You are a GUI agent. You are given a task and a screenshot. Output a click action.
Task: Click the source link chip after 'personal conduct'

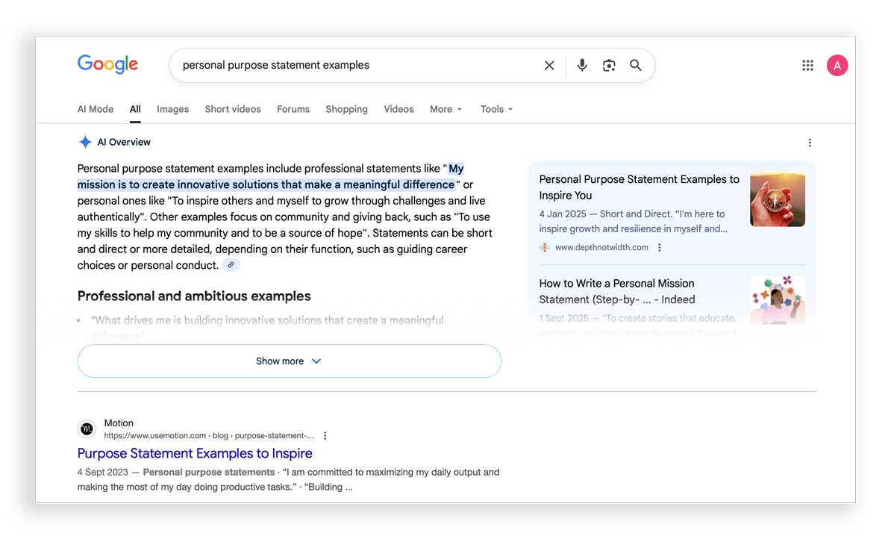(231, 265)
